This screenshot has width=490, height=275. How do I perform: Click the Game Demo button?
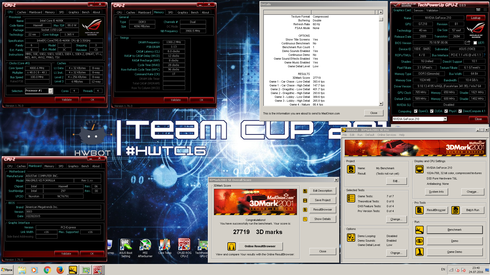pos(455,252)
